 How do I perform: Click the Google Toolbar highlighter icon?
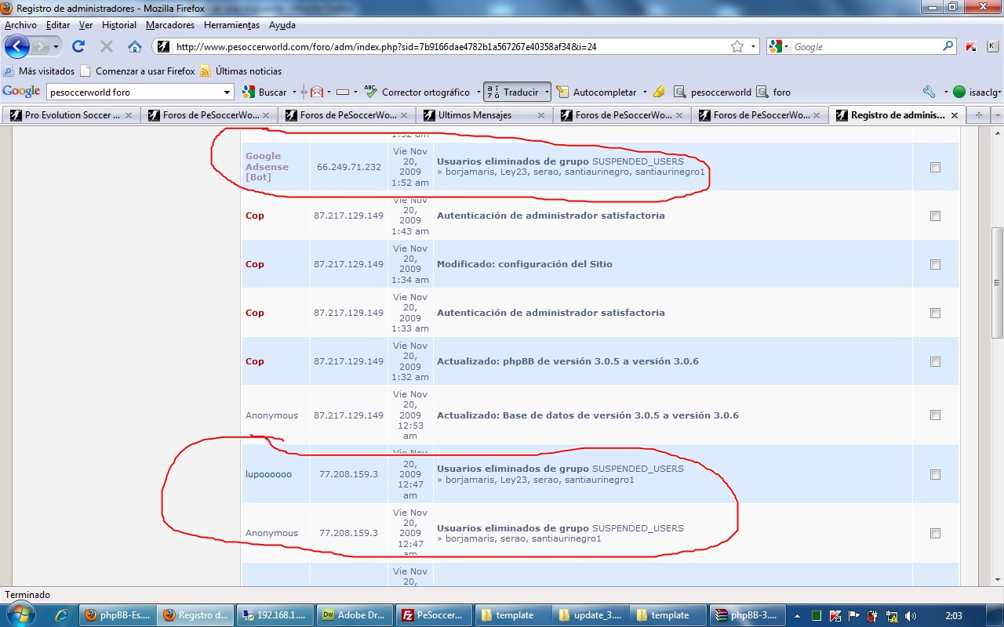[659, 92]
